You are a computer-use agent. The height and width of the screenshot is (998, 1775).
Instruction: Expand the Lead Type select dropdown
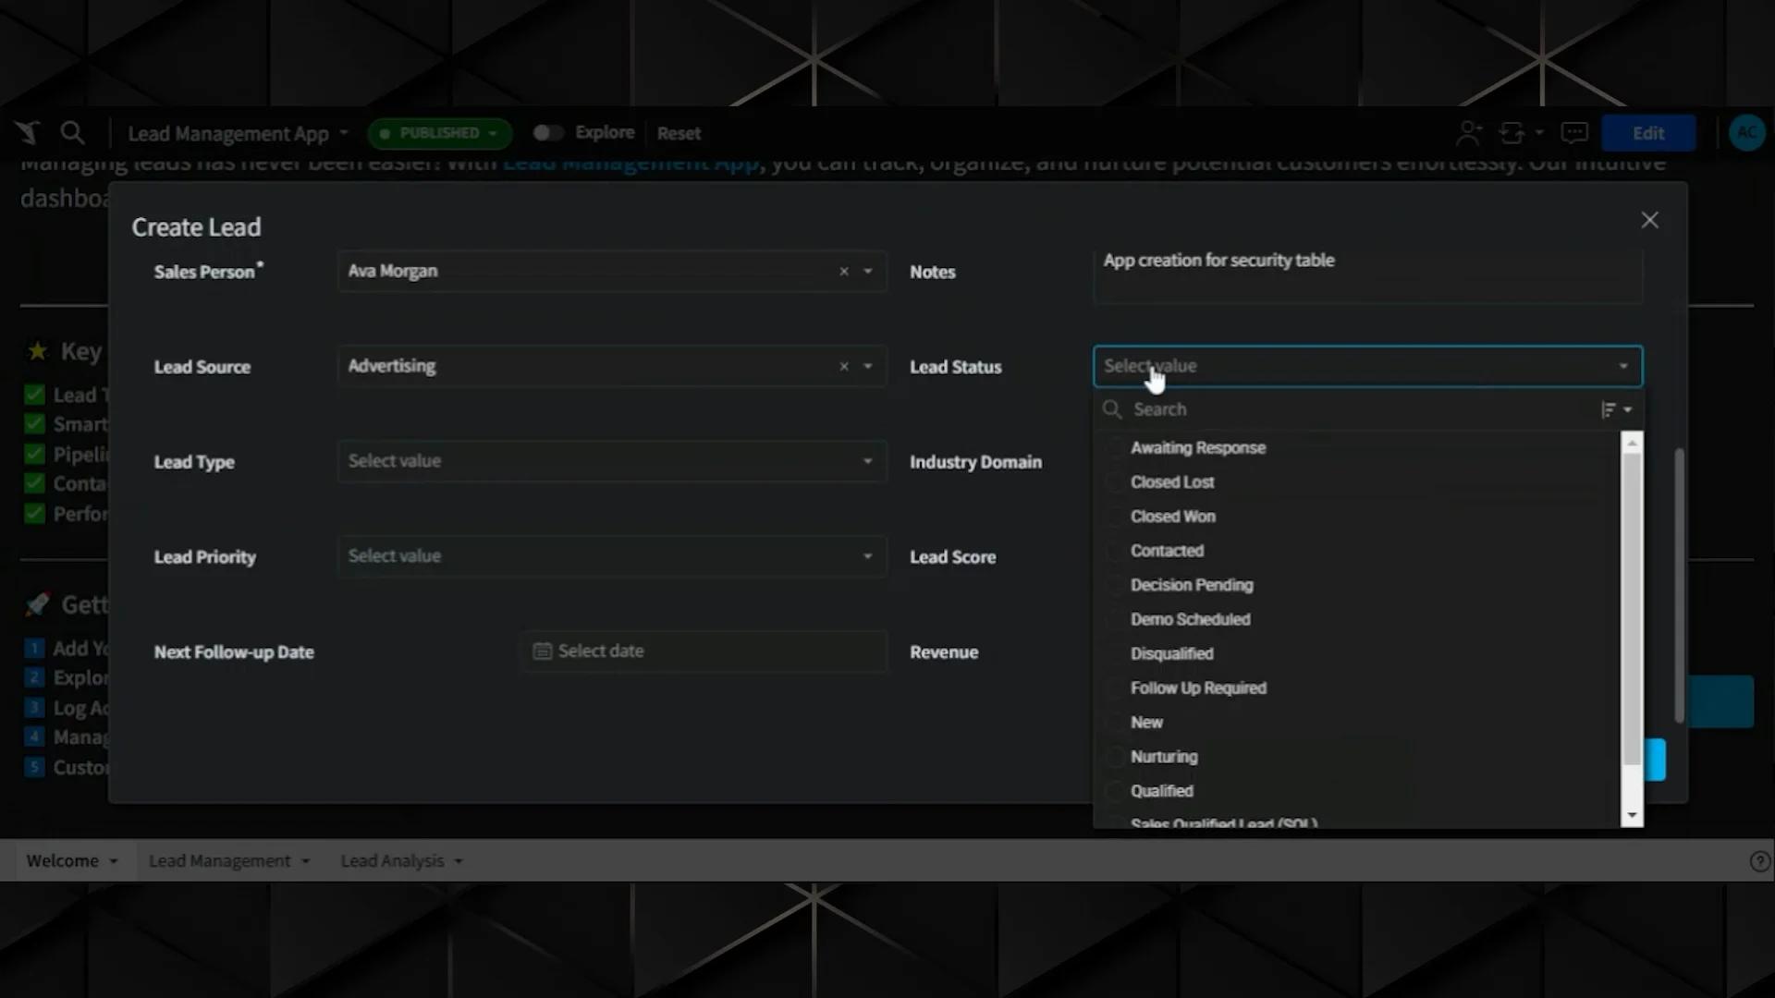coord(611,461)
